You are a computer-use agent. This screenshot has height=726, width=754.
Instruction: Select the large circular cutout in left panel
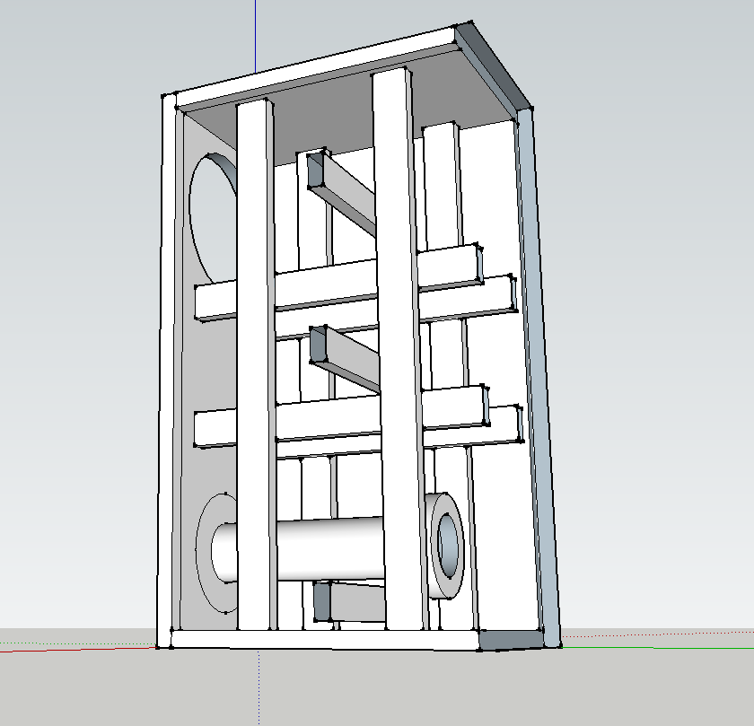click(x=214, y=215)
